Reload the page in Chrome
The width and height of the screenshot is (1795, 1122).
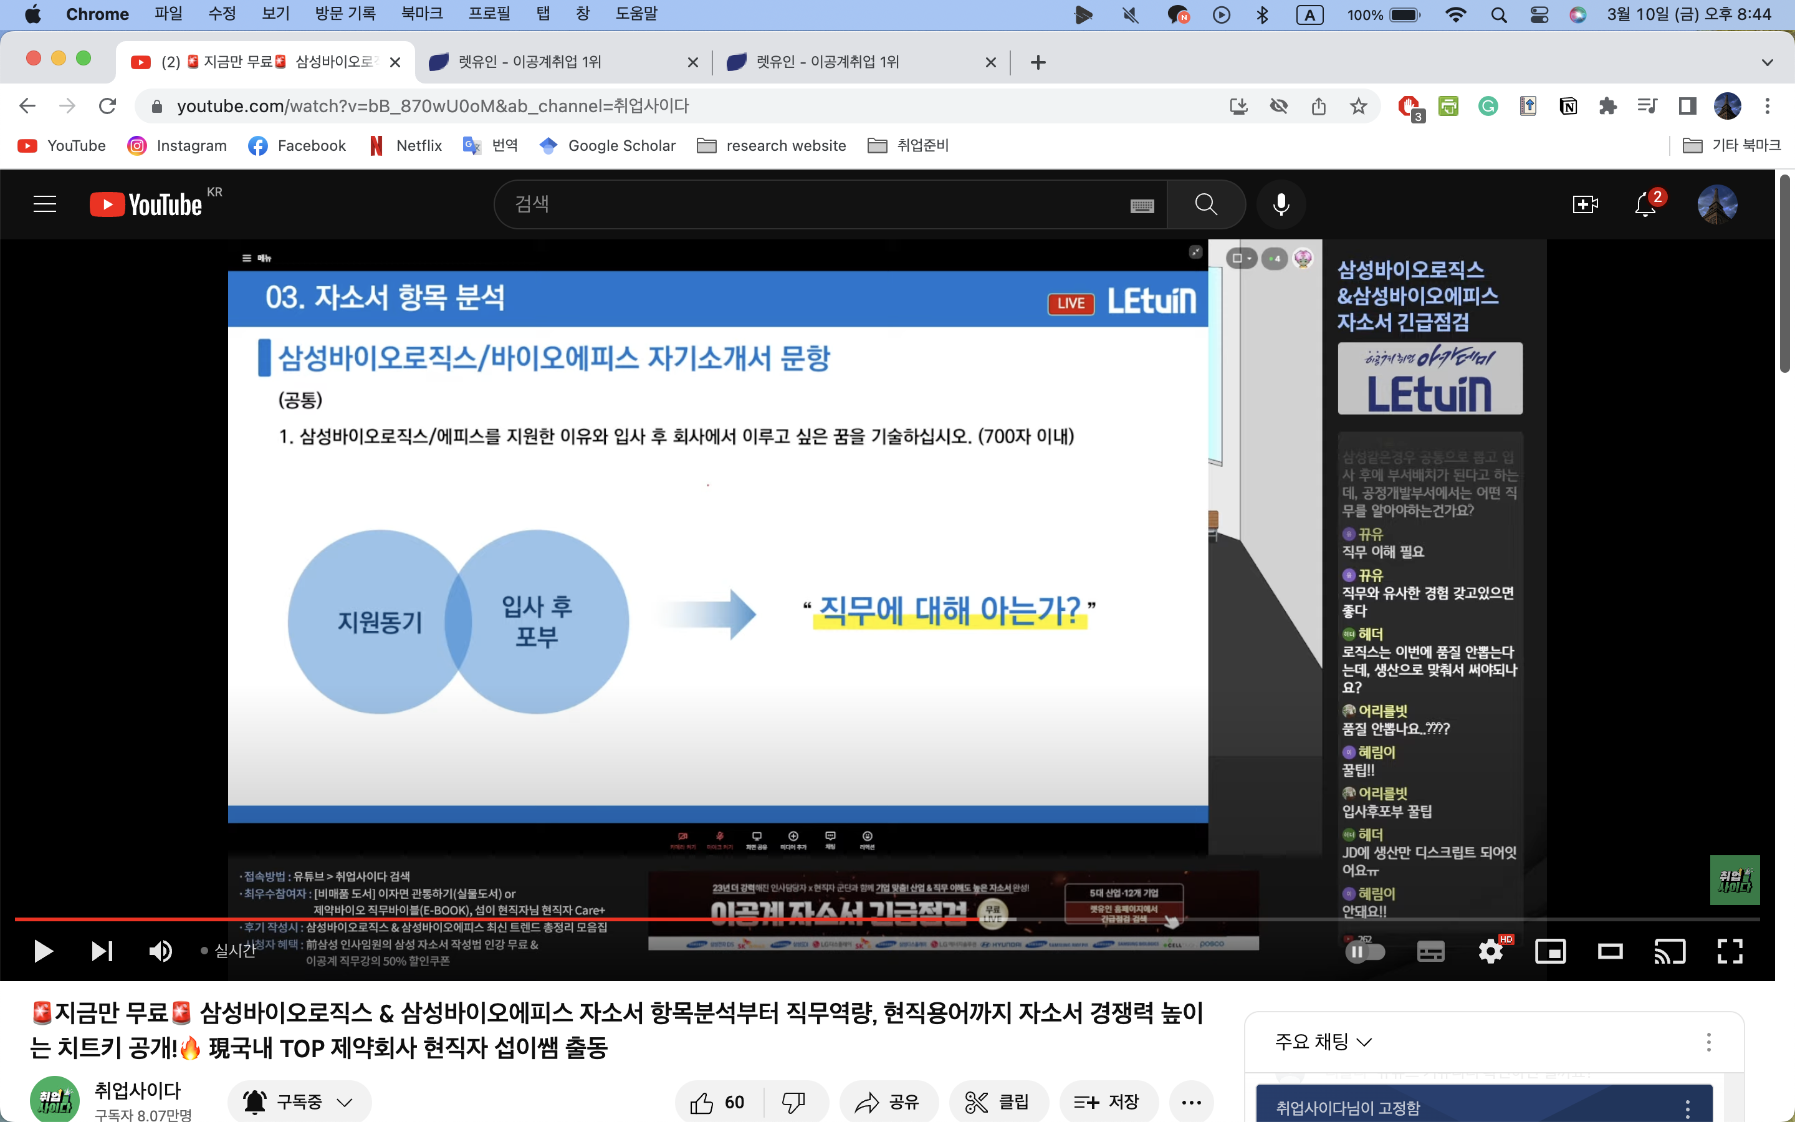108,106
